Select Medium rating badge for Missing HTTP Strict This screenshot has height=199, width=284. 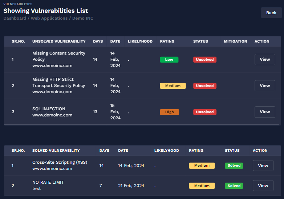click(x=173, y=86)
